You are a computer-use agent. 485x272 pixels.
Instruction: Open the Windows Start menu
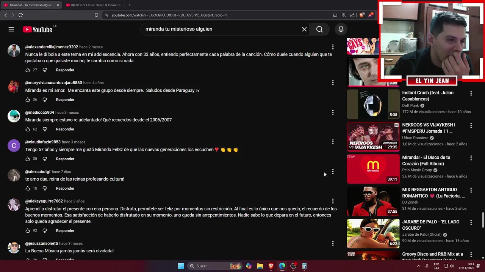pos(181,266)
